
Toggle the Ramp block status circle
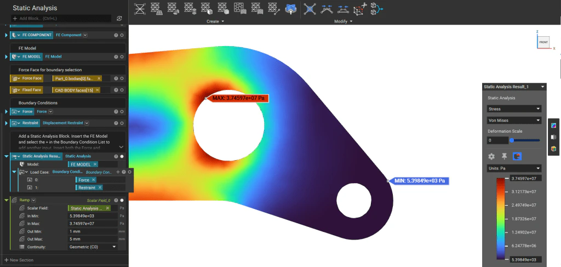[122, 201]
